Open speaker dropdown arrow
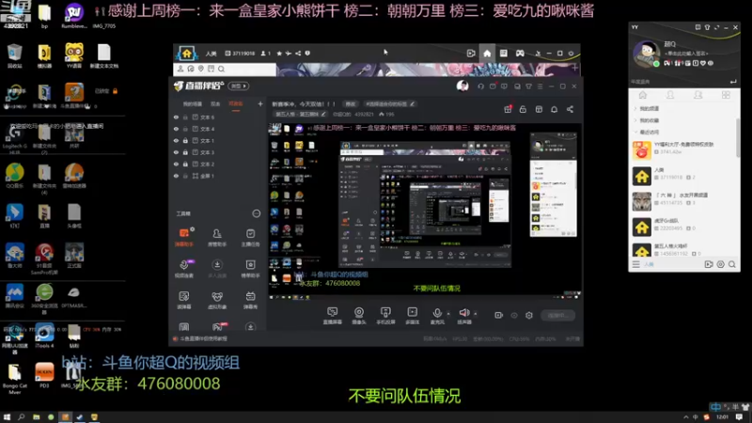 pos(476,314)
